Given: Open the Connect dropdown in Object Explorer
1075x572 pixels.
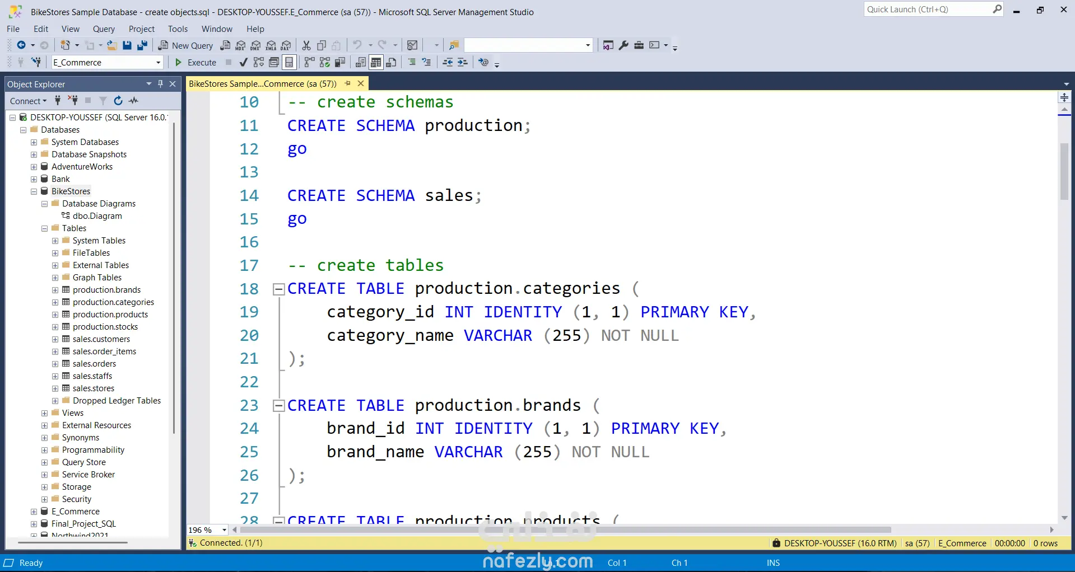Looking at the screenshot, I should click(x=29, y=101).
